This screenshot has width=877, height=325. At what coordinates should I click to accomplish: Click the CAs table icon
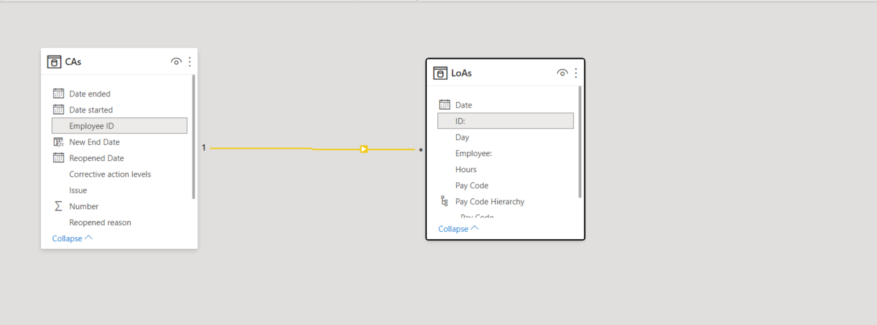click(x=54, y=62)
